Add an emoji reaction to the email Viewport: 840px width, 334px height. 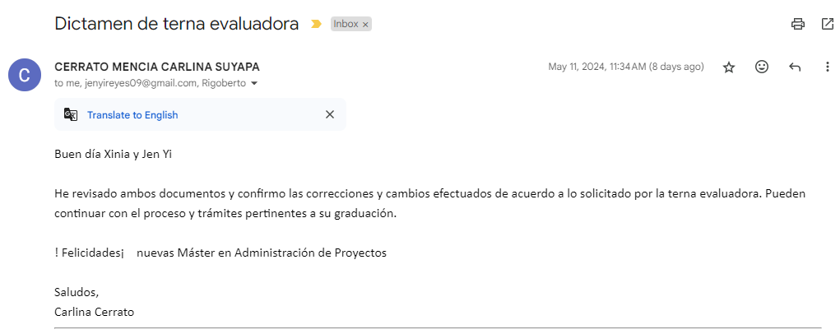762,67
